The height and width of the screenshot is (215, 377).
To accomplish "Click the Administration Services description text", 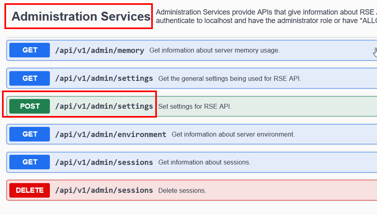I will tap(266, 16).
